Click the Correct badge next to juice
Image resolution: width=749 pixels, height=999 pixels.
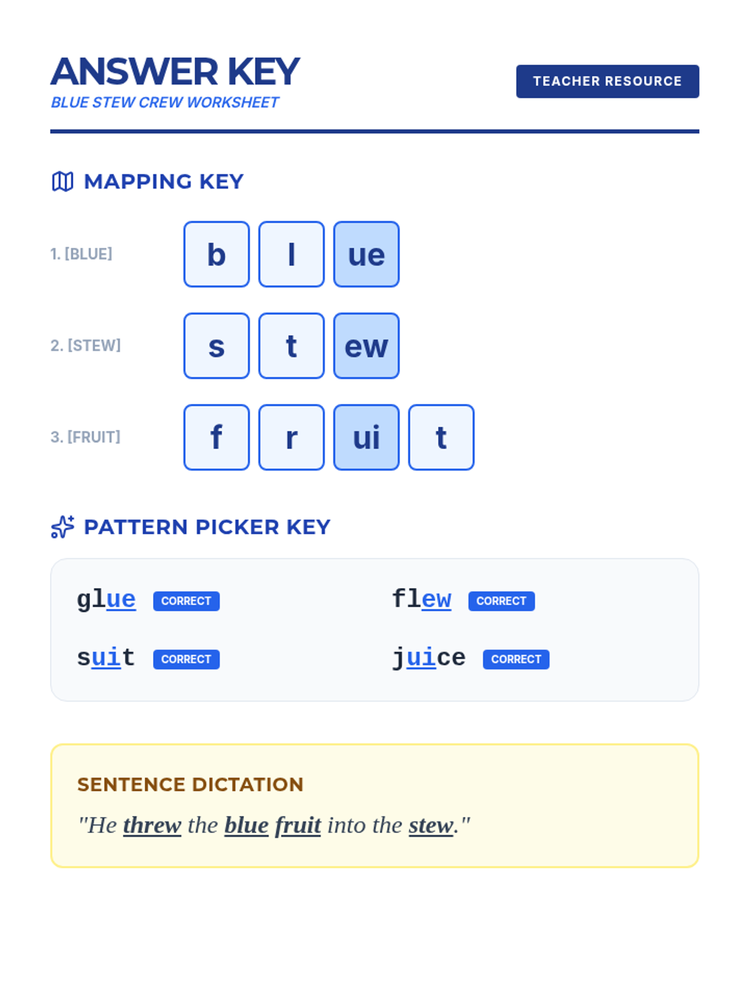point(516,659)
